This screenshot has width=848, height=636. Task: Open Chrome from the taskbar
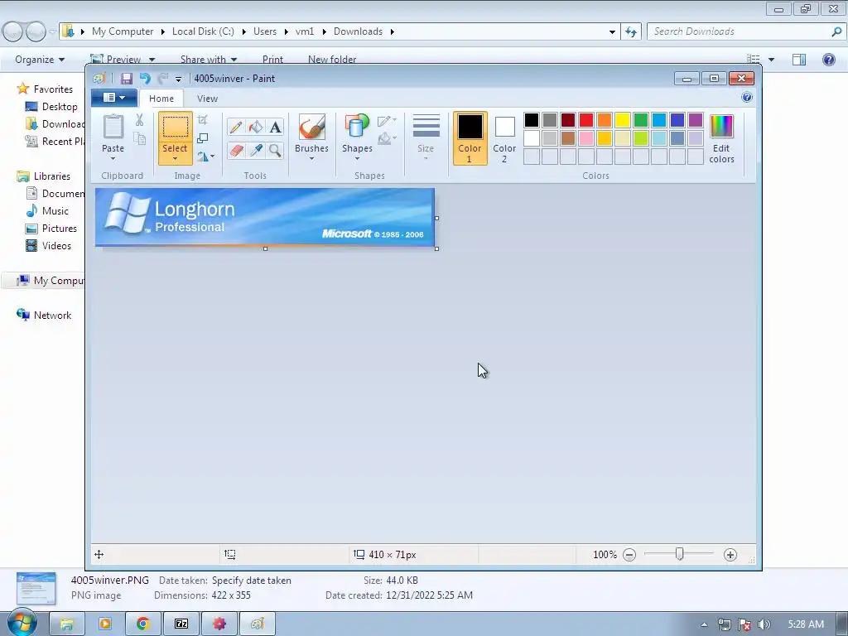[x=142, y=624]
